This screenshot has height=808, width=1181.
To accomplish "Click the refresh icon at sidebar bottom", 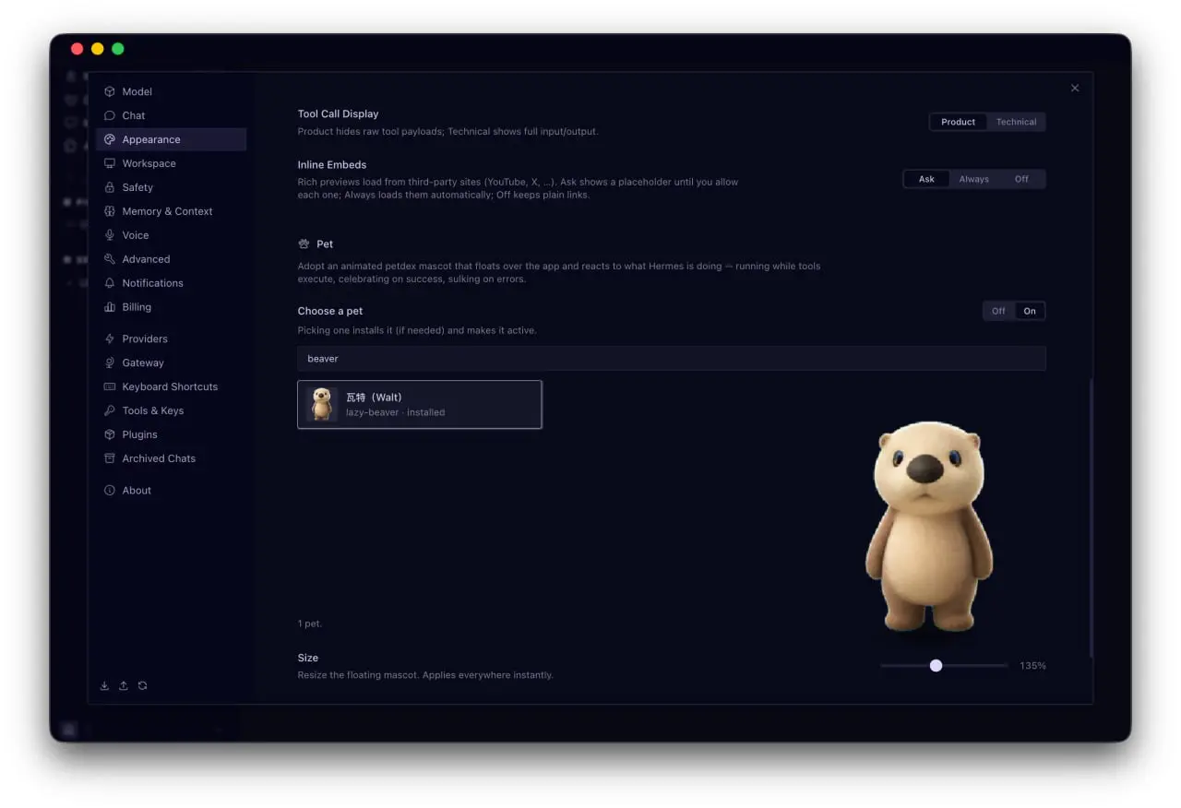I will click(x=142, y=685).
